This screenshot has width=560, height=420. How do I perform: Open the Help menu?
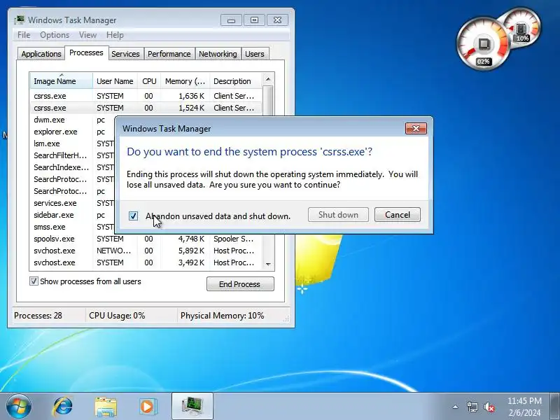[x=115, y=35]
